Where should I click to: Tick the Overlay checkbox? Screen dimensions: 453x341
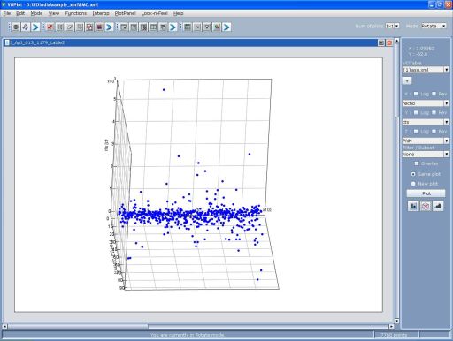pos(417,163)
